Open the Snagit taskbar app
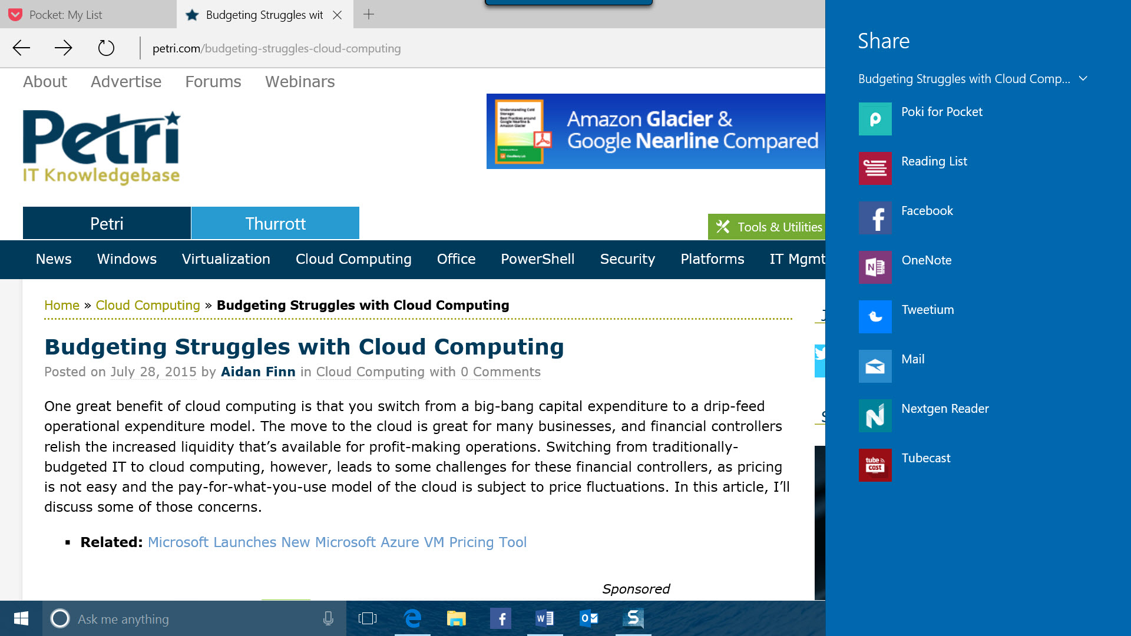 (x=633, y=618)
